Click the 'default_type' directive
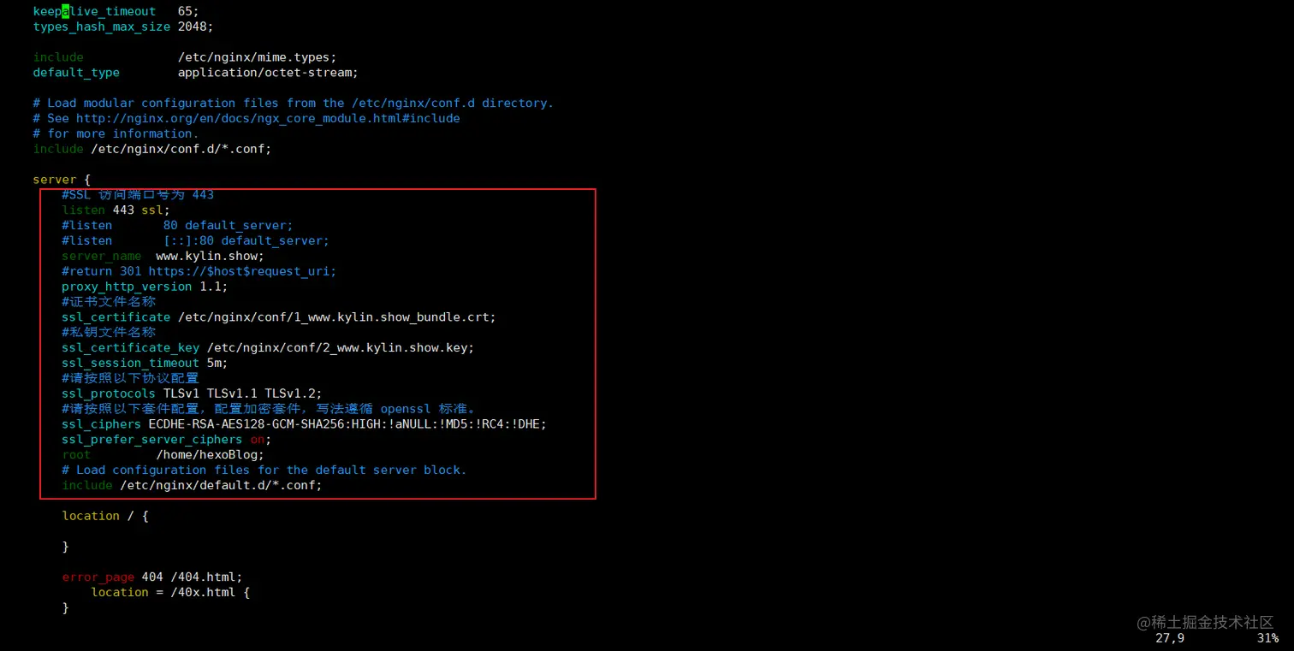Screen dimensions: 1294x651 pos(76,73)
